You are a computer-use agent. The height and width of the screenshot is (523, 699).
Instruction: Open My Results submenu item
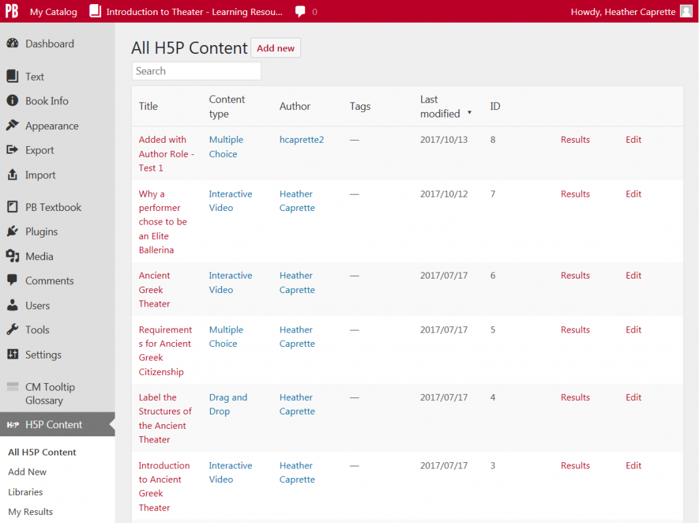(30, 511)
